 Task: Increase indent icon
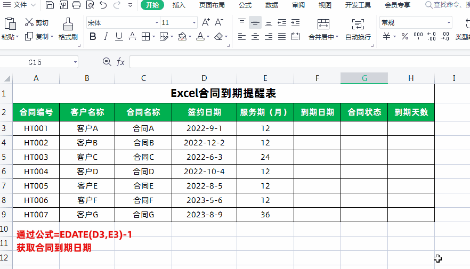tap(295, 22)
